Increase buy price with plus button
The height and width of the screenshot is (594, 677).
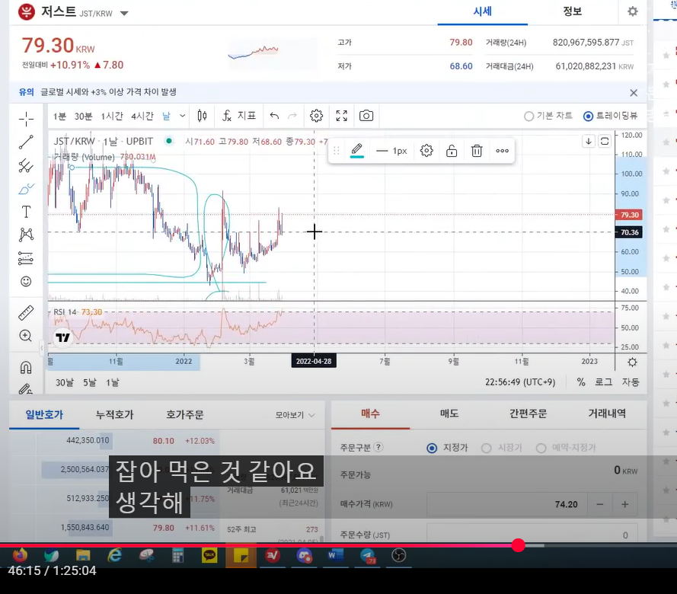click(x=624, y=504)
